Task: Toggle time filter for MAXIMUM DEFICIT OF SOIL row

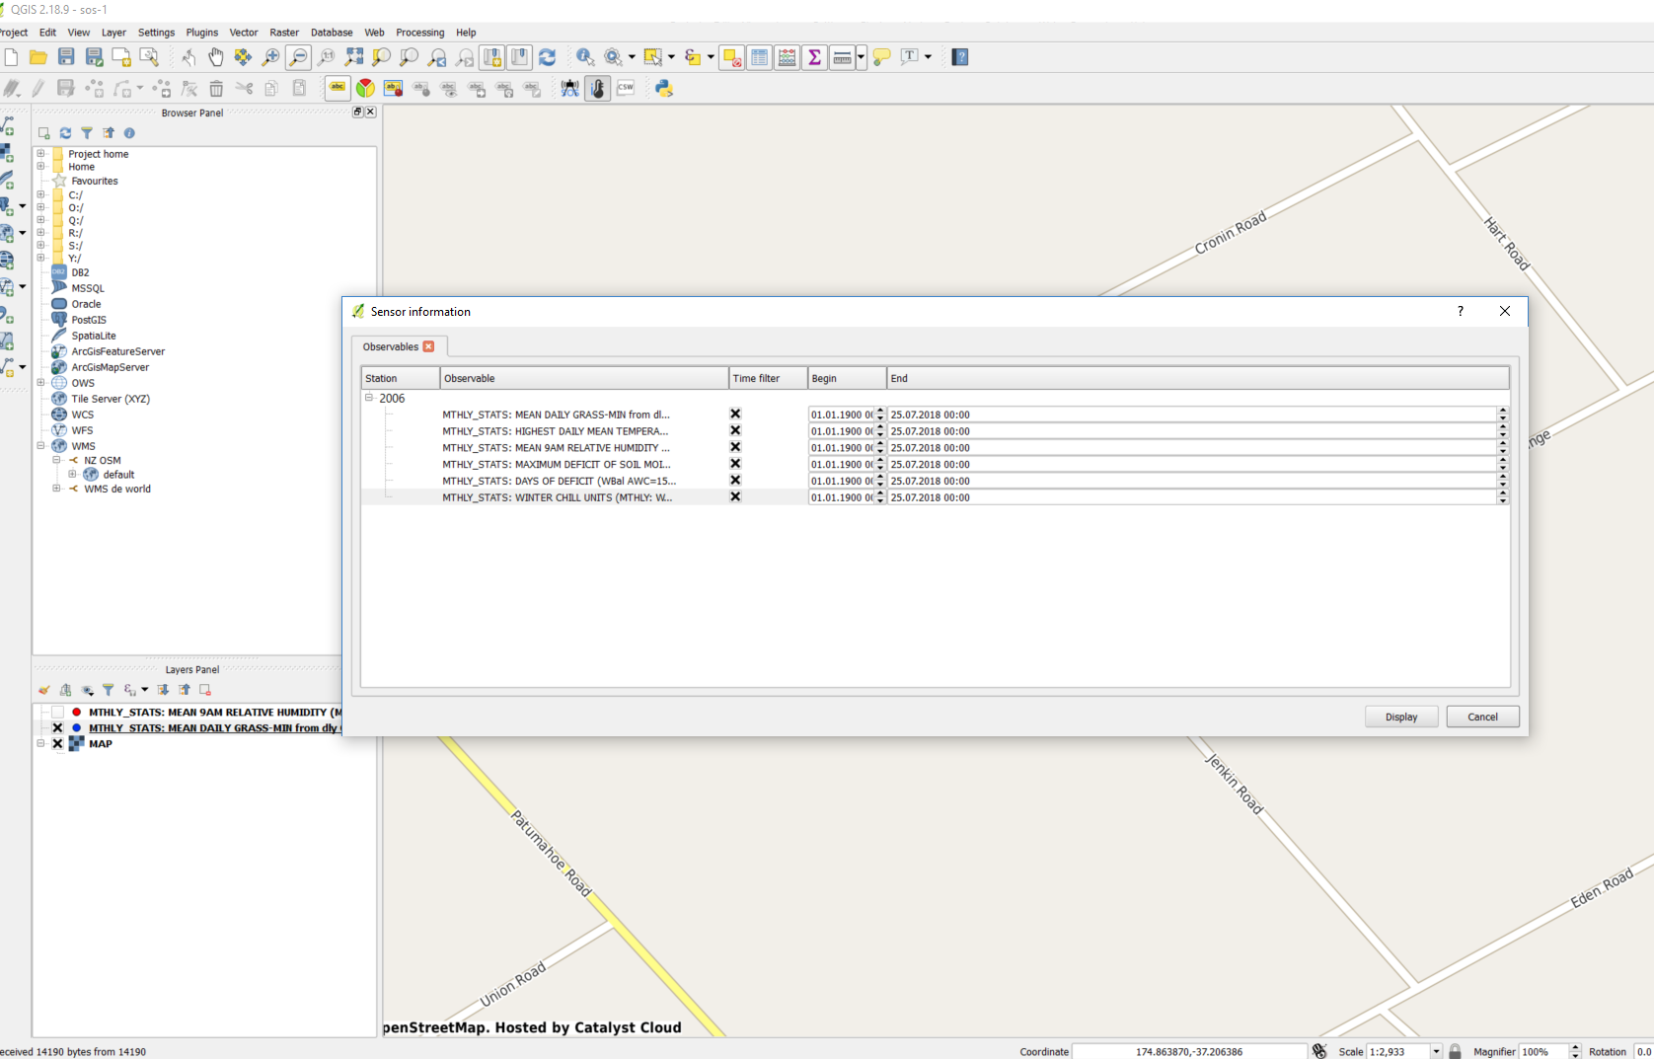Action: pyautogui.click(x=735, y=464)
